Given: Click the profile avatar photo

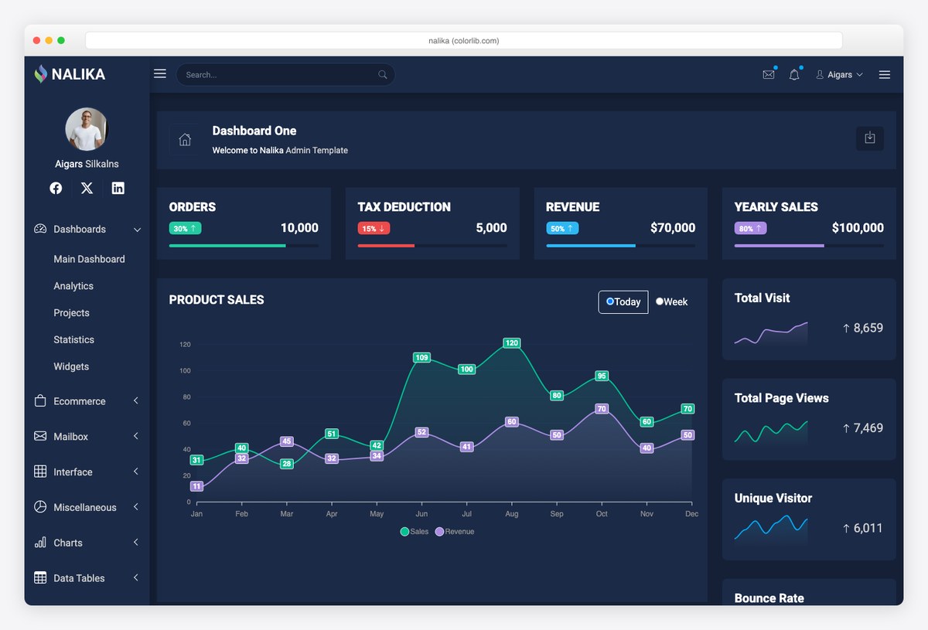Looking at the screenshot, I should (87, 129).
